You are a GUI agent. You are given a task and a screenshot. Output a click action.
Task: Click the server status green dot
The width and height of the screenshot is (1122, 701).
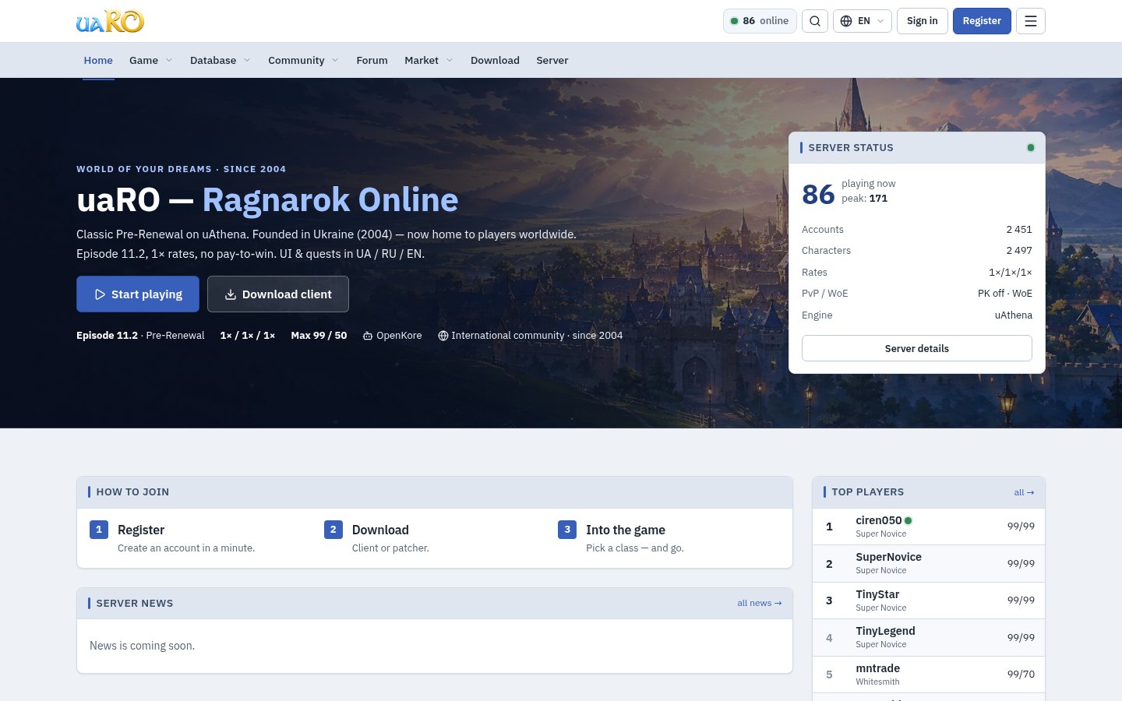(1031, 147)
